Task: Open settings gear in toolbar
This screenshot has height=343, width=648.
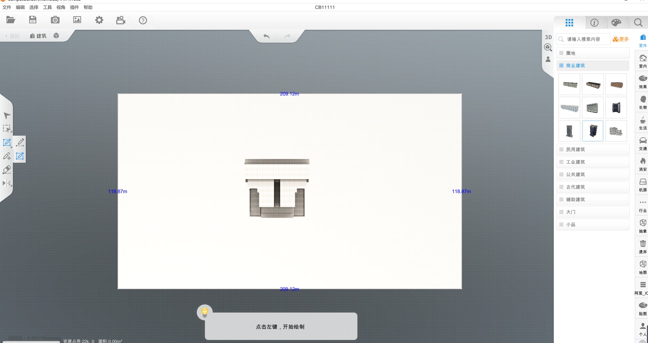Action: pos(99,20)
